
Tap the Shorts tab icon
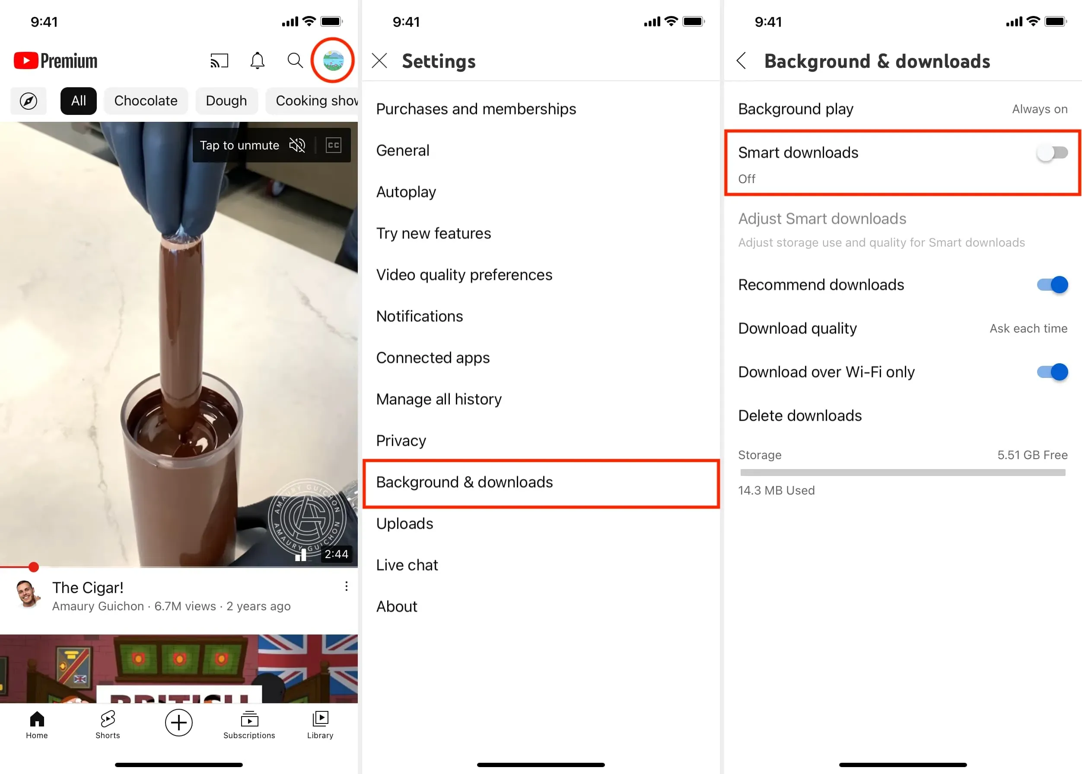(x=107, y=719)
